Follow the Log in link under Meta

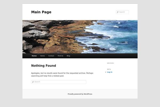(110, 72)
